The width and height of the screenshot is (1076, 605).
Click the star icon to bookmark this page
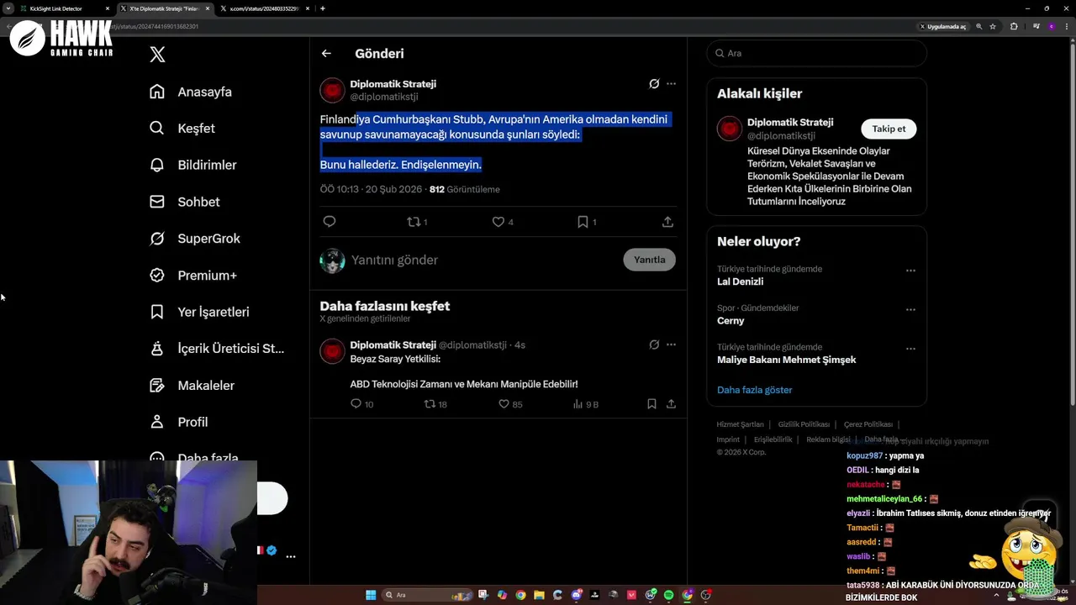pyautogui.click(x=993, y=26)
